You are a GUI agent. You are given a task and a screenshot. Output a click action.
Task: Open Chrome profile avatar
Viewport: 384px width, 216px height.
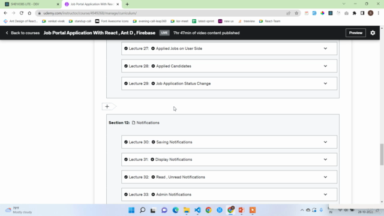371,13
